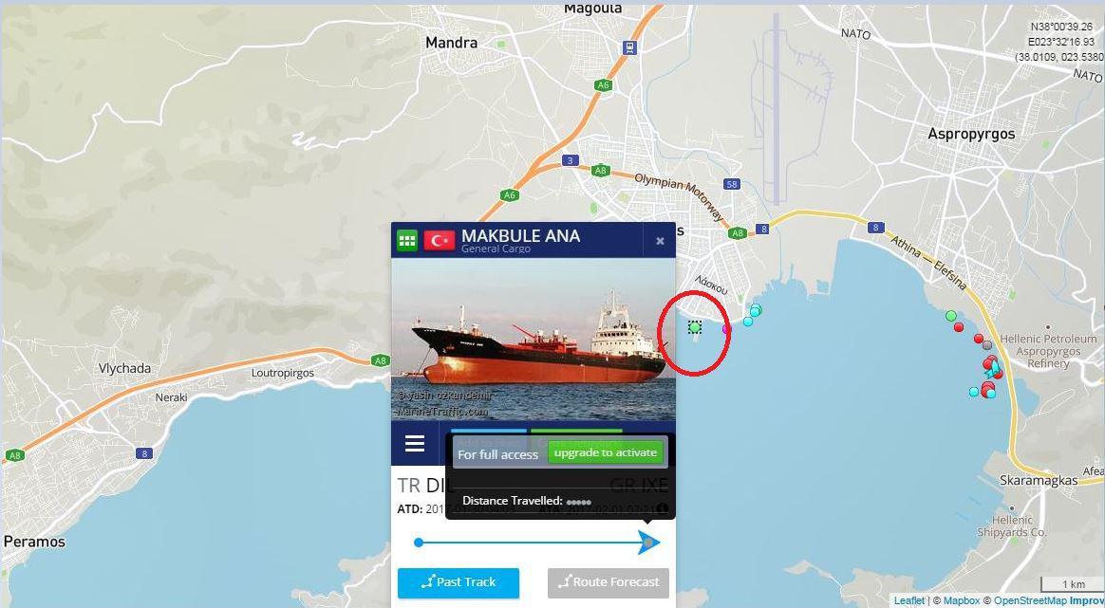Open the Leaflet attribution link
This screenshot has width=1105, height=608.
click(909, 601)
